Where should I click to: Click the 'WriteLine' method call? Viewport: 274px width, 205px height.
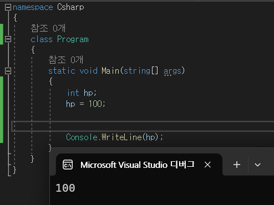[121, 137]
